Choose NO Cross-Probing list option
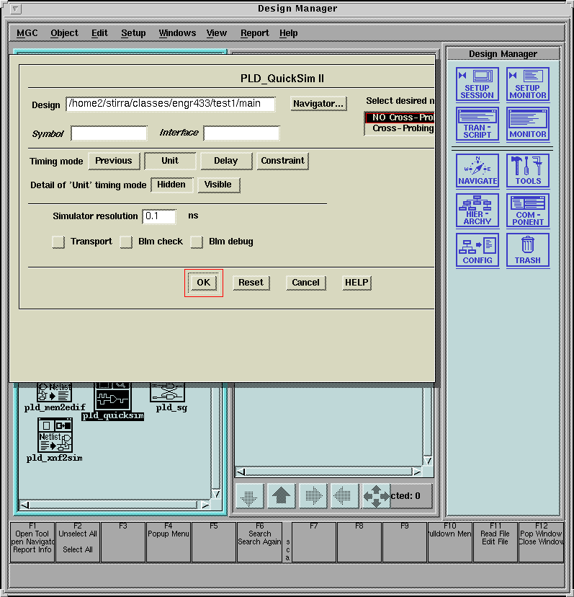 pos(400,118)
